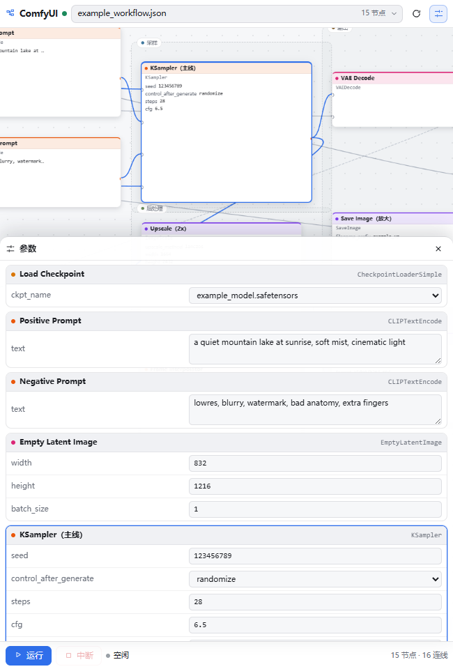This screenshot has width=453, height=669.
Task: Click the control_after_generate label in panel
Action: tap(52, 579)
